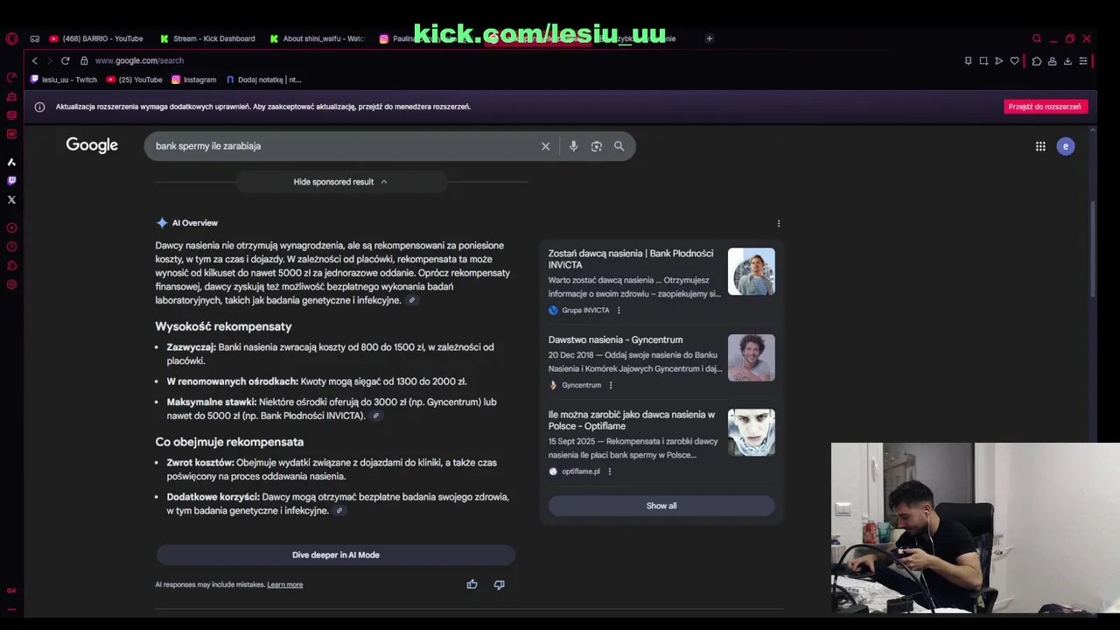Open sidebar settings gear icon

point(11,284)
